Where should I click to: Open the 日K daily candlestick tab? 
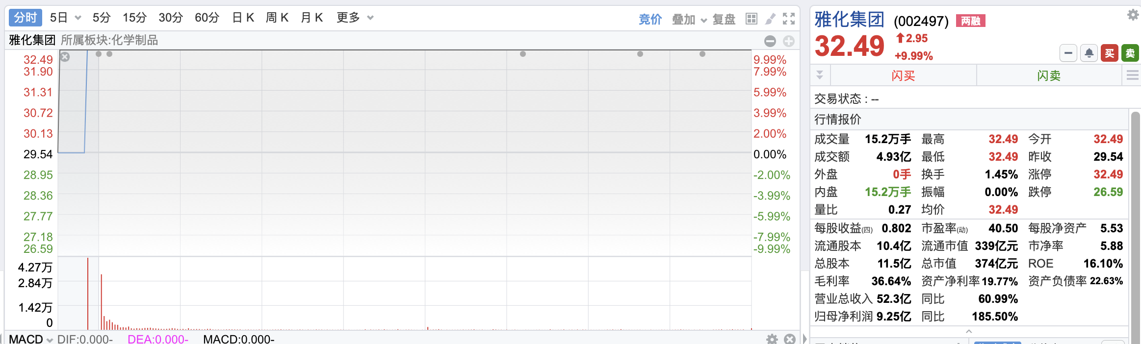[243, 18]
